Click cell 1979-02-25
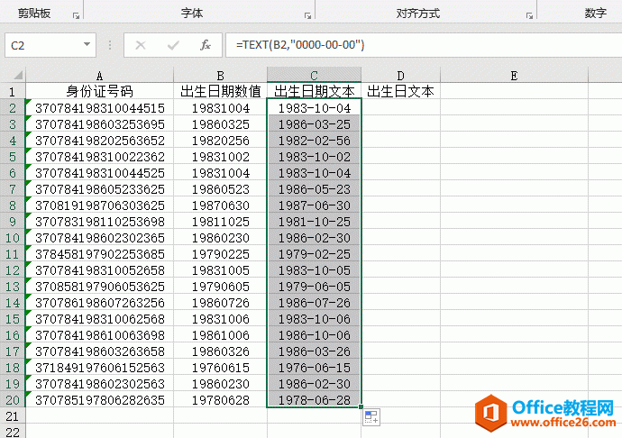622x438 pixels. pos(314,254)
